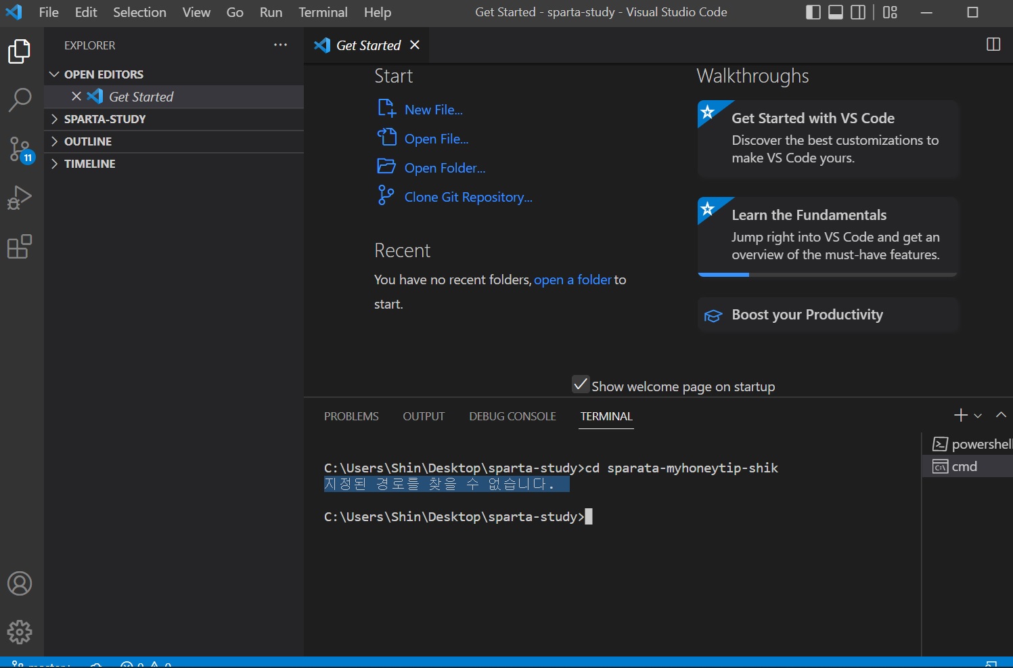Click the Open Folder... link
Screen dimensions: 1013x668
click(432, 168)
